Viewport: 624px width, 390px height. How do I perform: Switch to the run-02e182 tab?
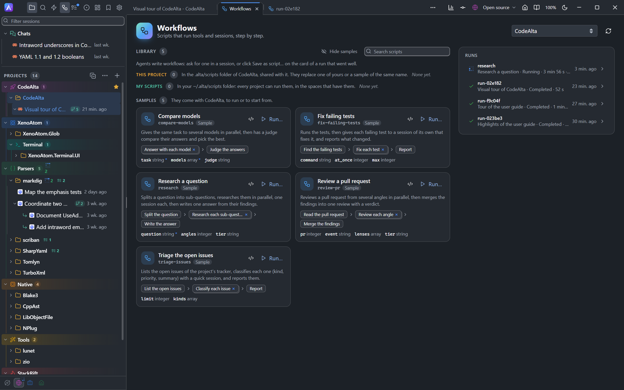click(x=284, y=9)
